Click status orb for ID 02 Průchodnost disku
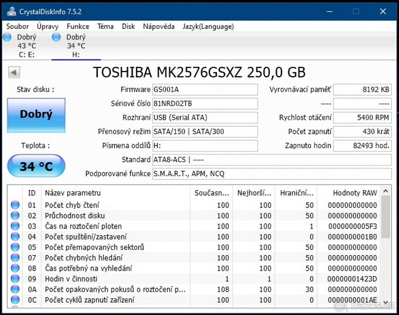The height and width of the screenshot is (315, 399). pos(15,216)
